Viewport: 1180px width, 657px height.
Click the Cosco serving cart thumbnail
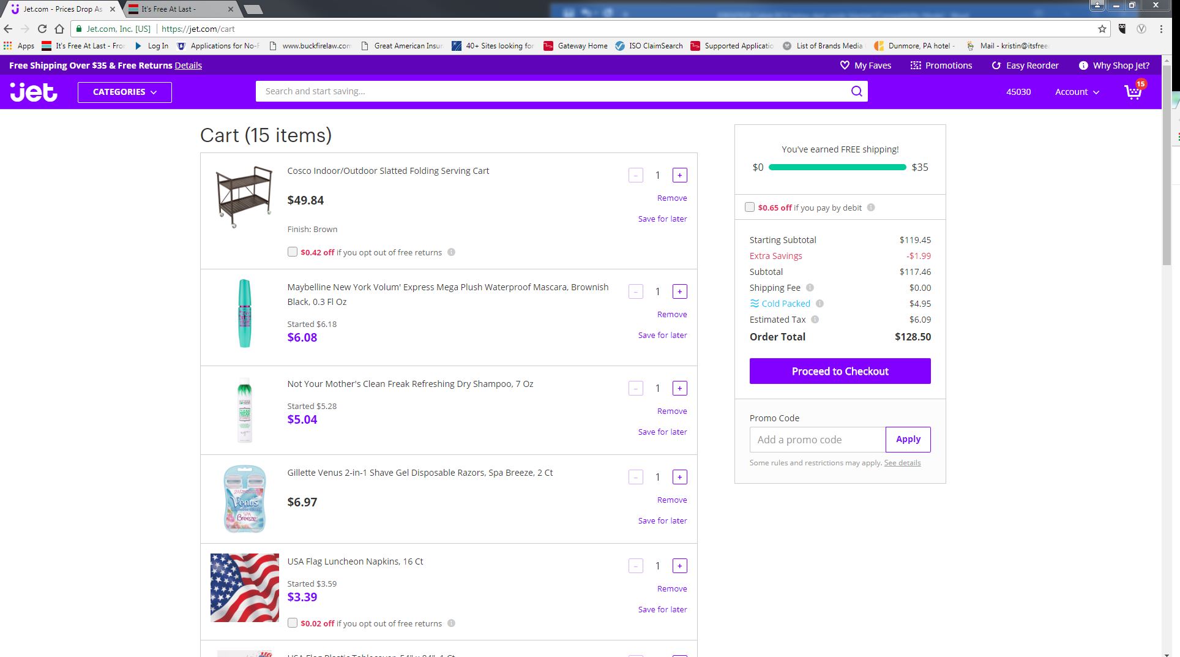[x=244, y=196]
